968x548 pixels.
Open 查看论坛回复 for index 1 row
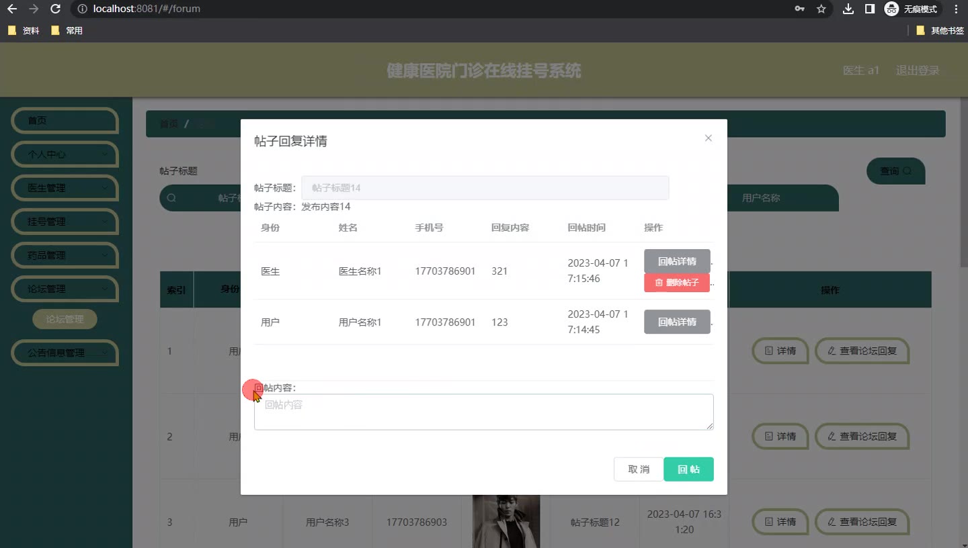[x=862, y=351]
